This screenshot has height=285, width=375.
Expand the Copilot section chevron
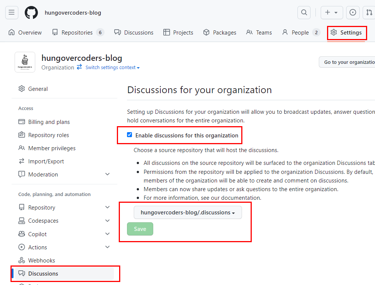[x=108, y=234]
